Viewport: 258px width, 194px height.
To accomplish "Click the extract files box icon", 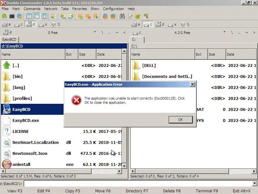I will (113, 16).
